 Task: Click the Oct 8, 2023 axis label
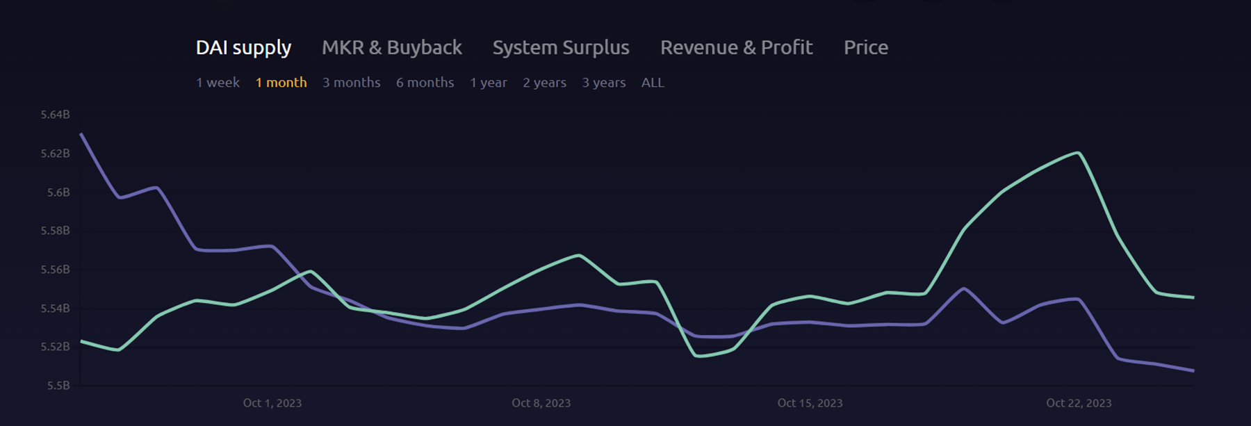tap(541, 403)
